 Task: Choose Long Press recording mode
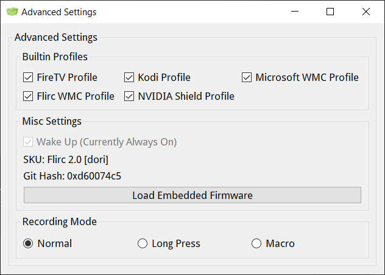point(143,243)
